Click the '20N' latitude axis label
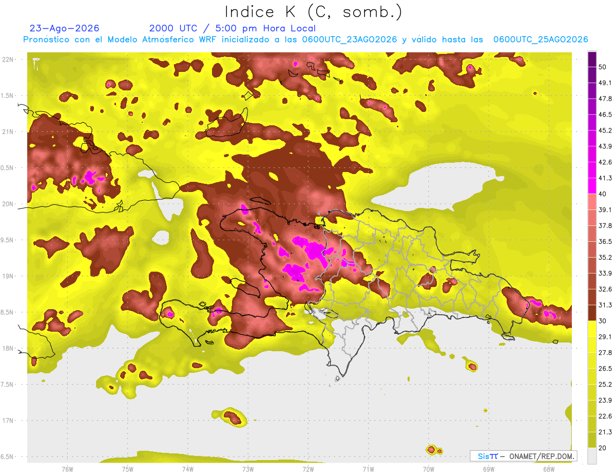The width and height of the screenshot is (616, 476). [x=7, y=204]
